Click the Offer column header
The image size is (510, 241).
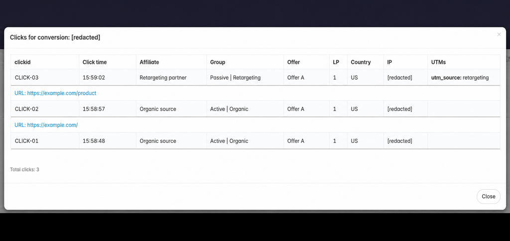pyautogui.click(x=293, y=62)
